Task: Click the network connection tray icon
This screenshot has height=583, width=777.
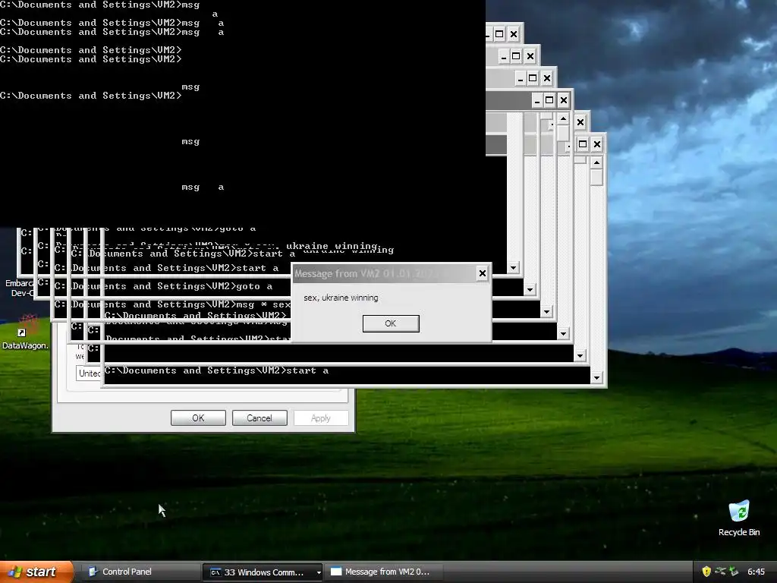Action: pos(721,572)
